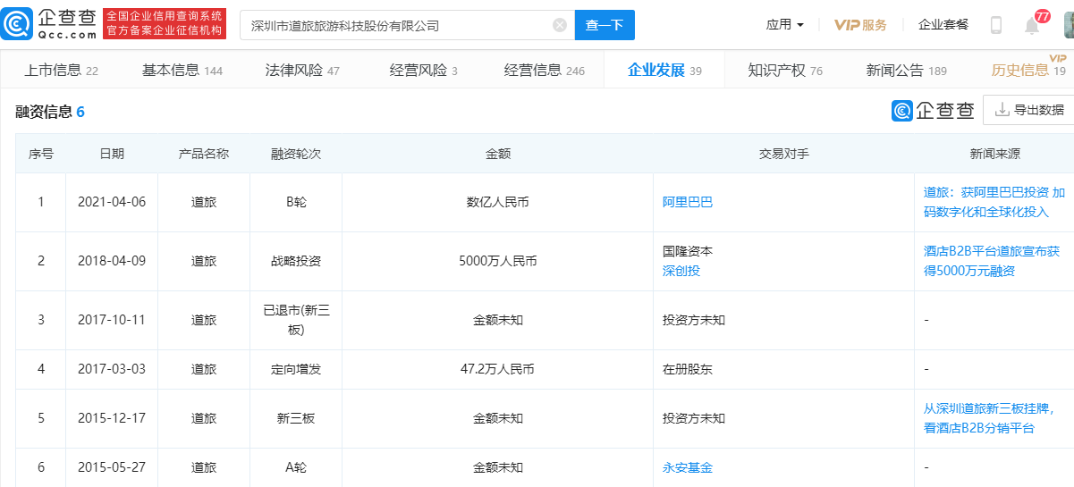Click date cell 2021-04-06
Image resolution: width=1074 pixels, height=487 pixels.
point(112,202)
